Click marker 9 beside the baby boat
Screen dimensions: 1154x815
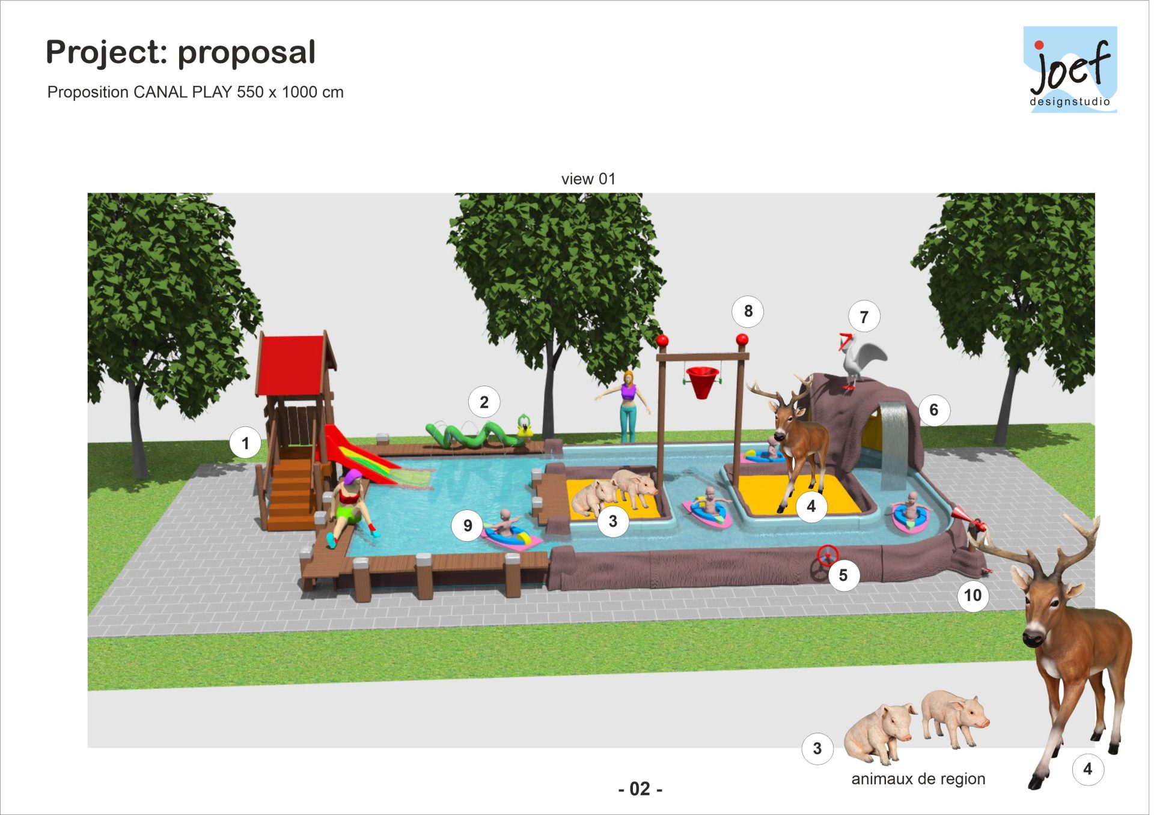[x=468, y=526]
